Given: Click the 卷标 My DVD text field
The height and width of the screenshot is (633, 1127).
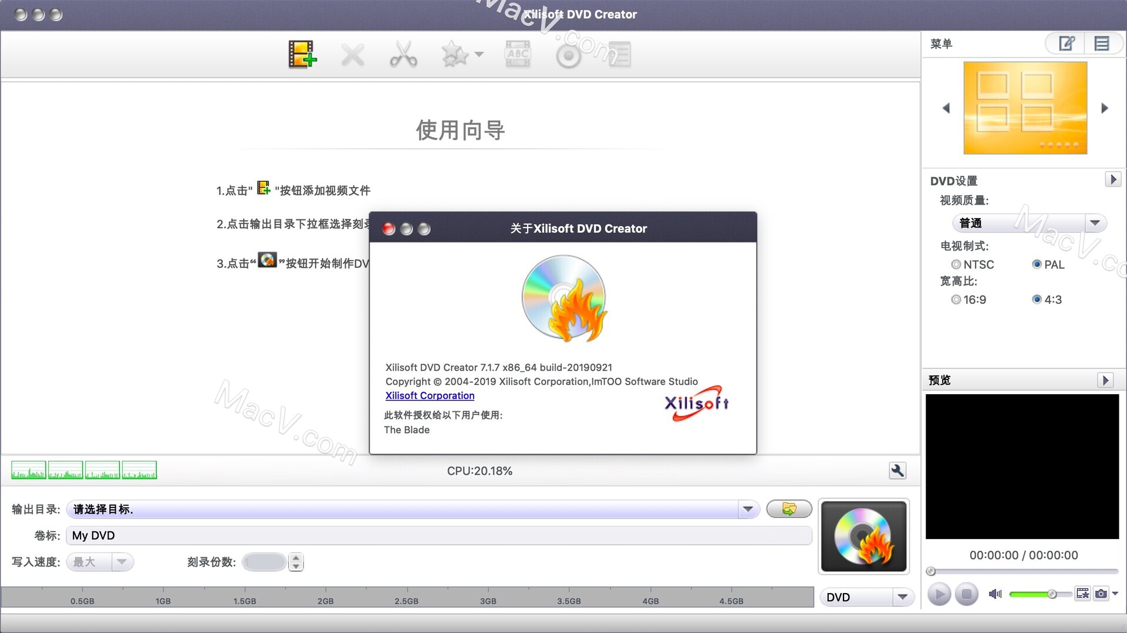Looking at the screenshot, I should click(x=439, y=536).
